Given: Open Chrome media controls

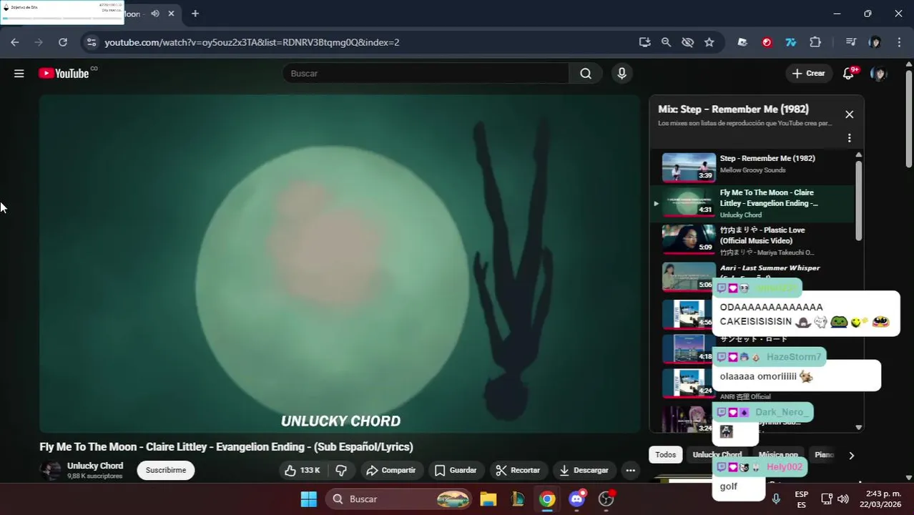Looking at the screenshot, I should tap(850, 42).
